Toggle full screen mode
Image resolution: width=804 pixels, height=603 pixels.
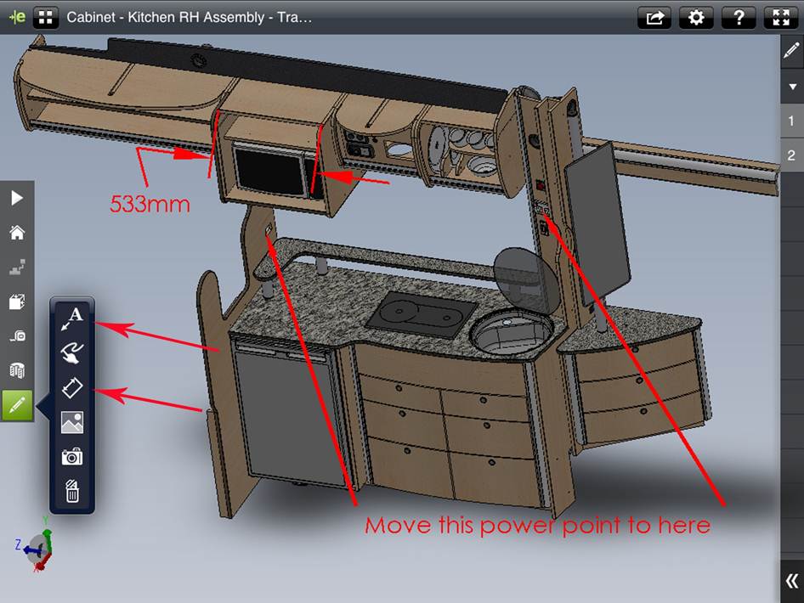click(781, 18)
